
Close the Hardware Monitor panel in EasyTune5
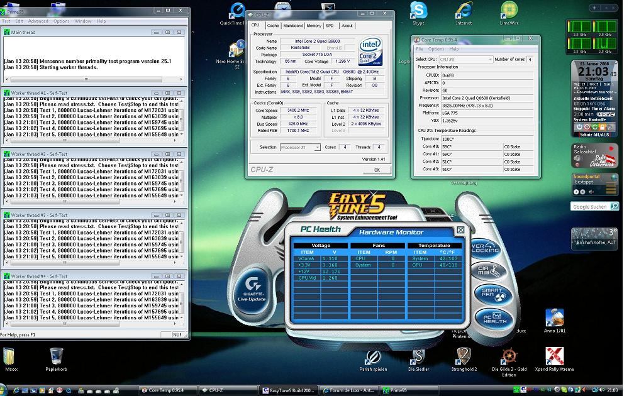(x=460, y=230)
